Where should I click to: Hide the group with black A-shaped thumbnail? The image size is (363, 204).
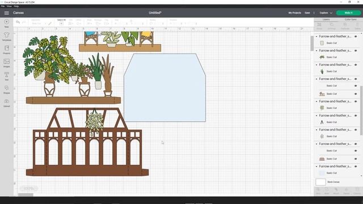356,116
